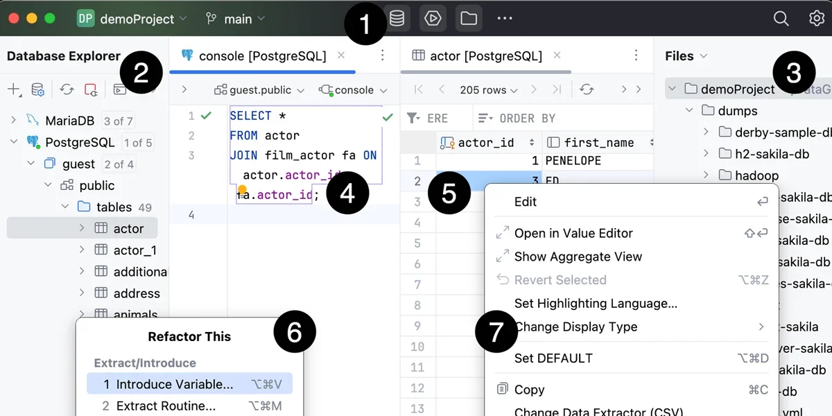Expand the actor table node

pos(82,228)
